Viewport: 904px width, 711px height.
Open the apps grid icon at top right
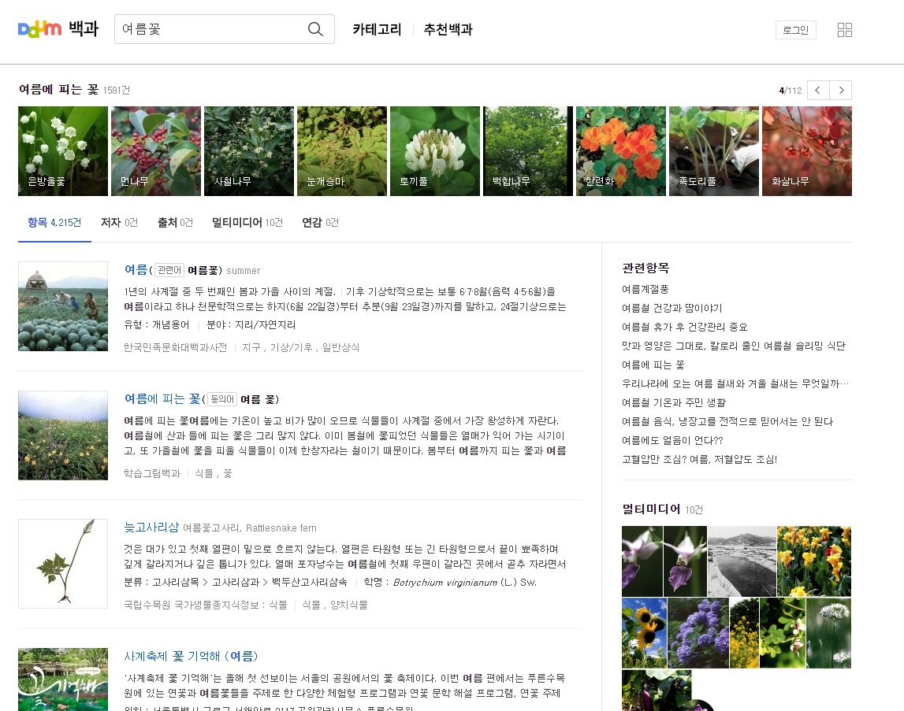(844, 29)
